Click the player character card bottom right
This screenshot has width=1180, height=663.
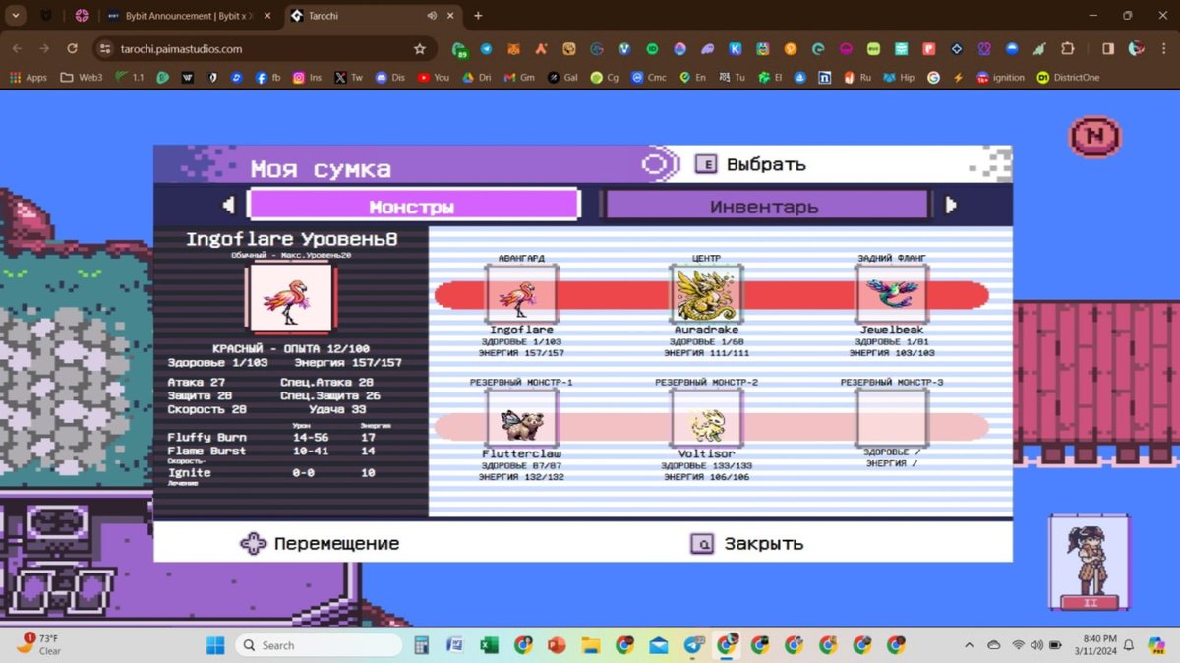pos(1090,563)
